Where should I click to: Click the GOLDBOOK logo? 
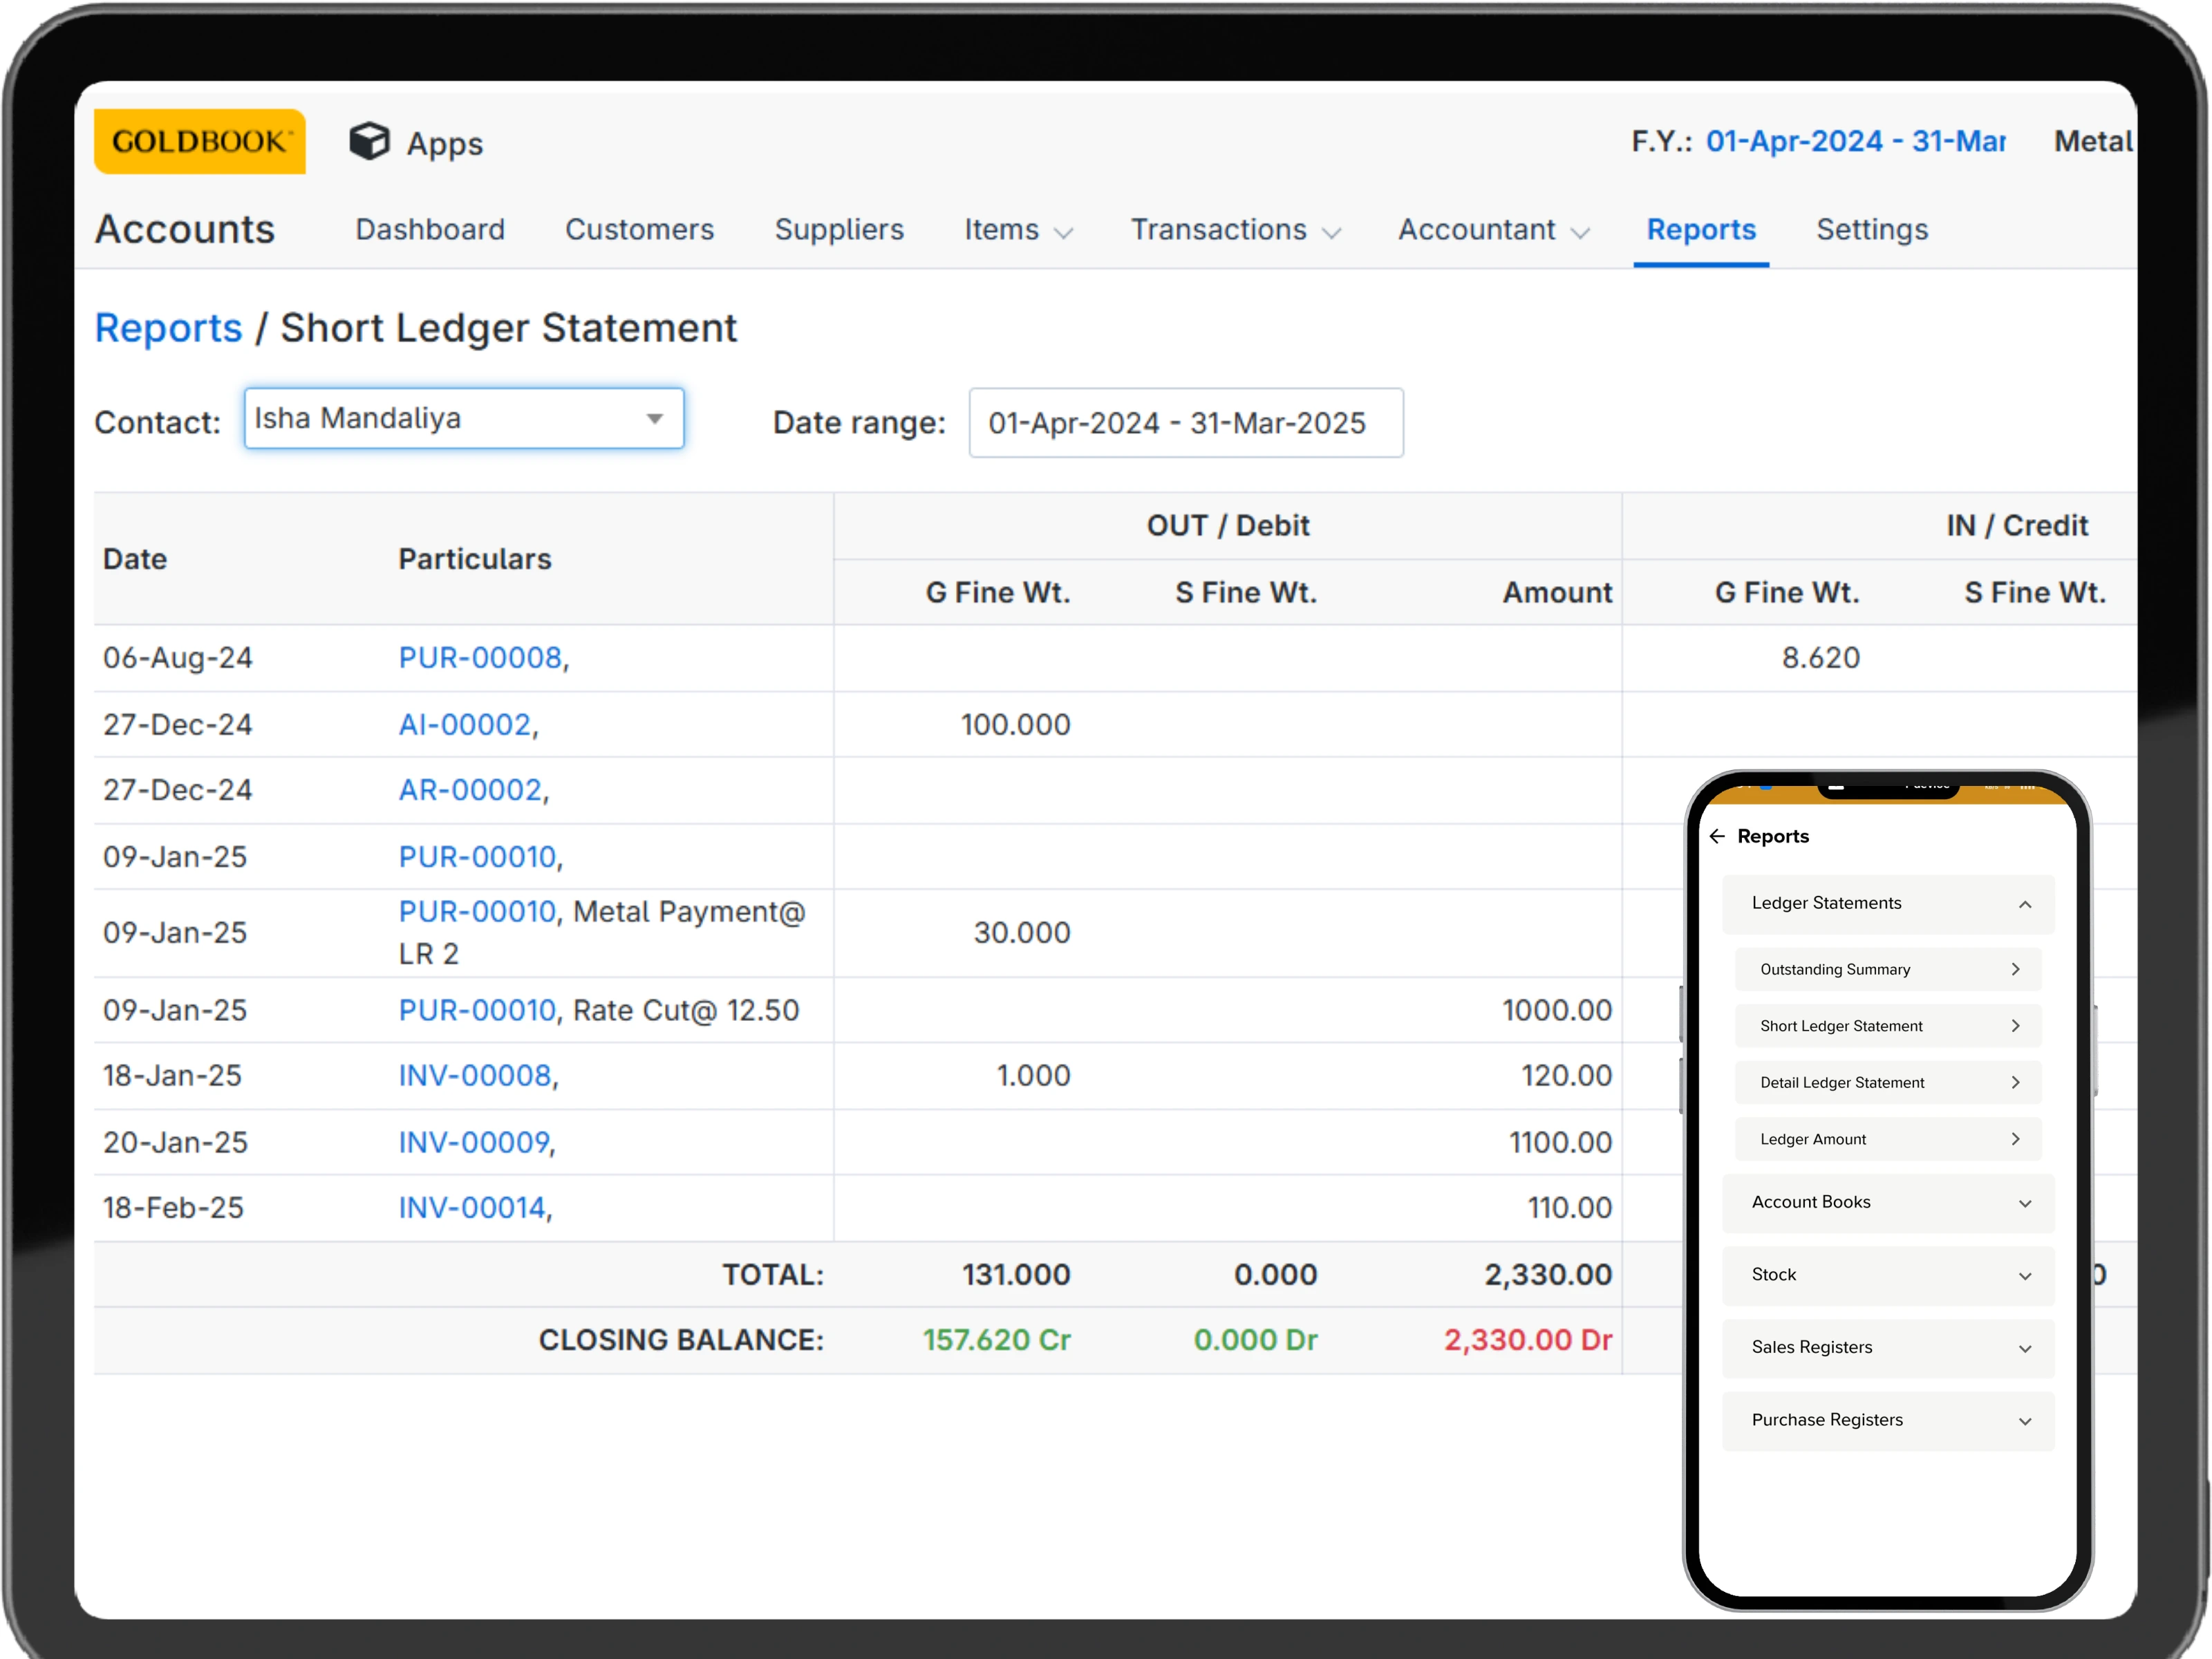[x=200, y=141]
